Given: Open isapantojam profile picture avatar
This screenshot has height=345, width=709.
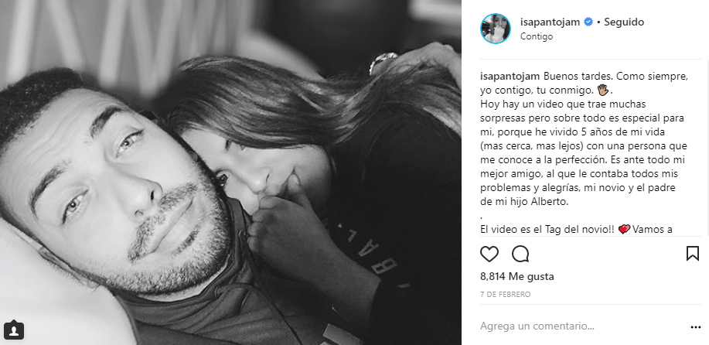Looking at the screenshot, I should 495,29.
